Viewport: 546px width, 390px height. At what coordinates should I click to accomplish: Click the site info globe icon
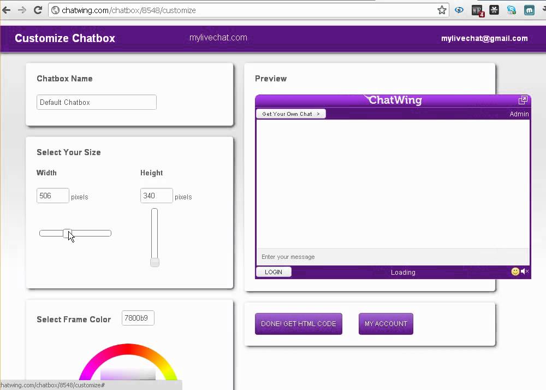click(x=55, y=10)
